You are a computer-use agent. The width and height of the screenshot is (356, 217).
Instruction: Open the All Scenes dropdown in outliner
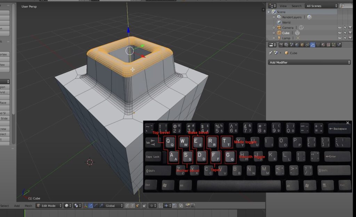pos(321,6)
